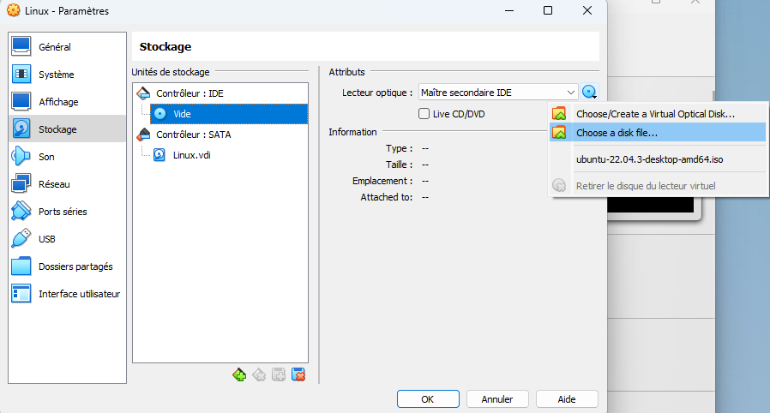Image resolution: width=770 pixels, height=413 pixels.
Task: Click the empty optical disc icon beside Vide
Action: [x=160, y=114]
